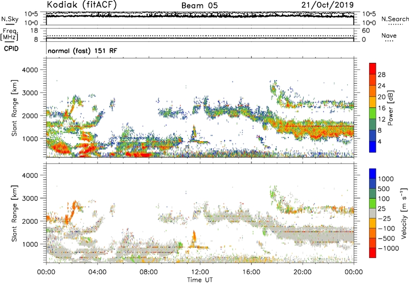Click the power panel 'Slant Range [km]' label
409x283 pixels.
point(14,108)
